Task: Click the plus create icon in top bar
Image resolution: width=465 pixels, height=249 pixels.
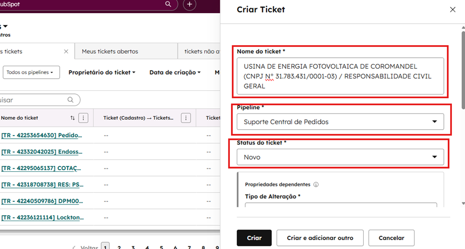Action: 189,5
